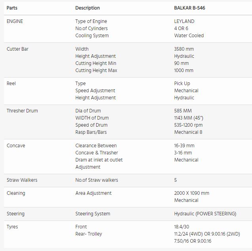Click the Description column header
This screenshot has height=251, width=252.
coord(87,8)
